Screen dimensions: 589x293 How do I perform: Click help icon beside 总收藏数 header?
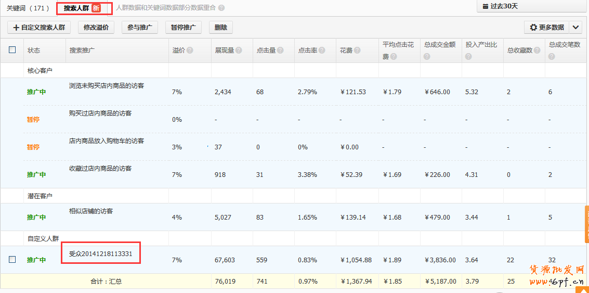coord(536,50)
